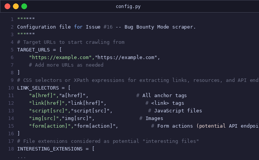
Task: Click 'Bug Bounty Mode scraper.' text
Action: click(x=160, y=27)
